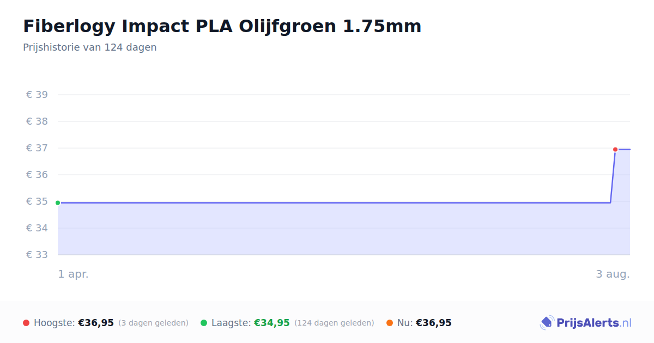Click the Nu current price €36,95

(434, 323)
